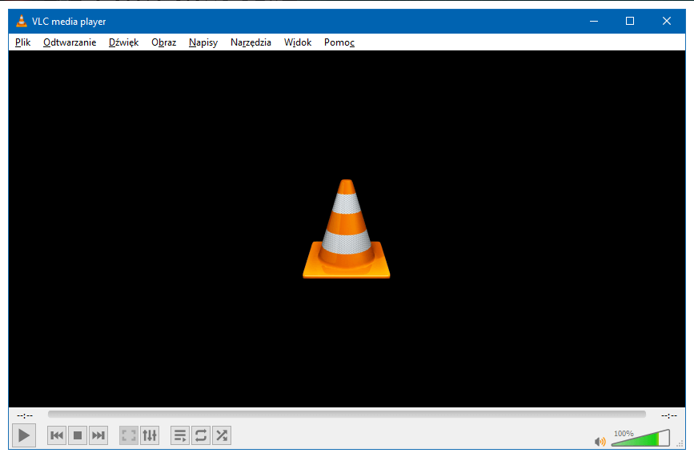The width and height of the screenshot is (694, 457).
Task: Toggle fullscreen video mode
Action: [x=129, y=435]
